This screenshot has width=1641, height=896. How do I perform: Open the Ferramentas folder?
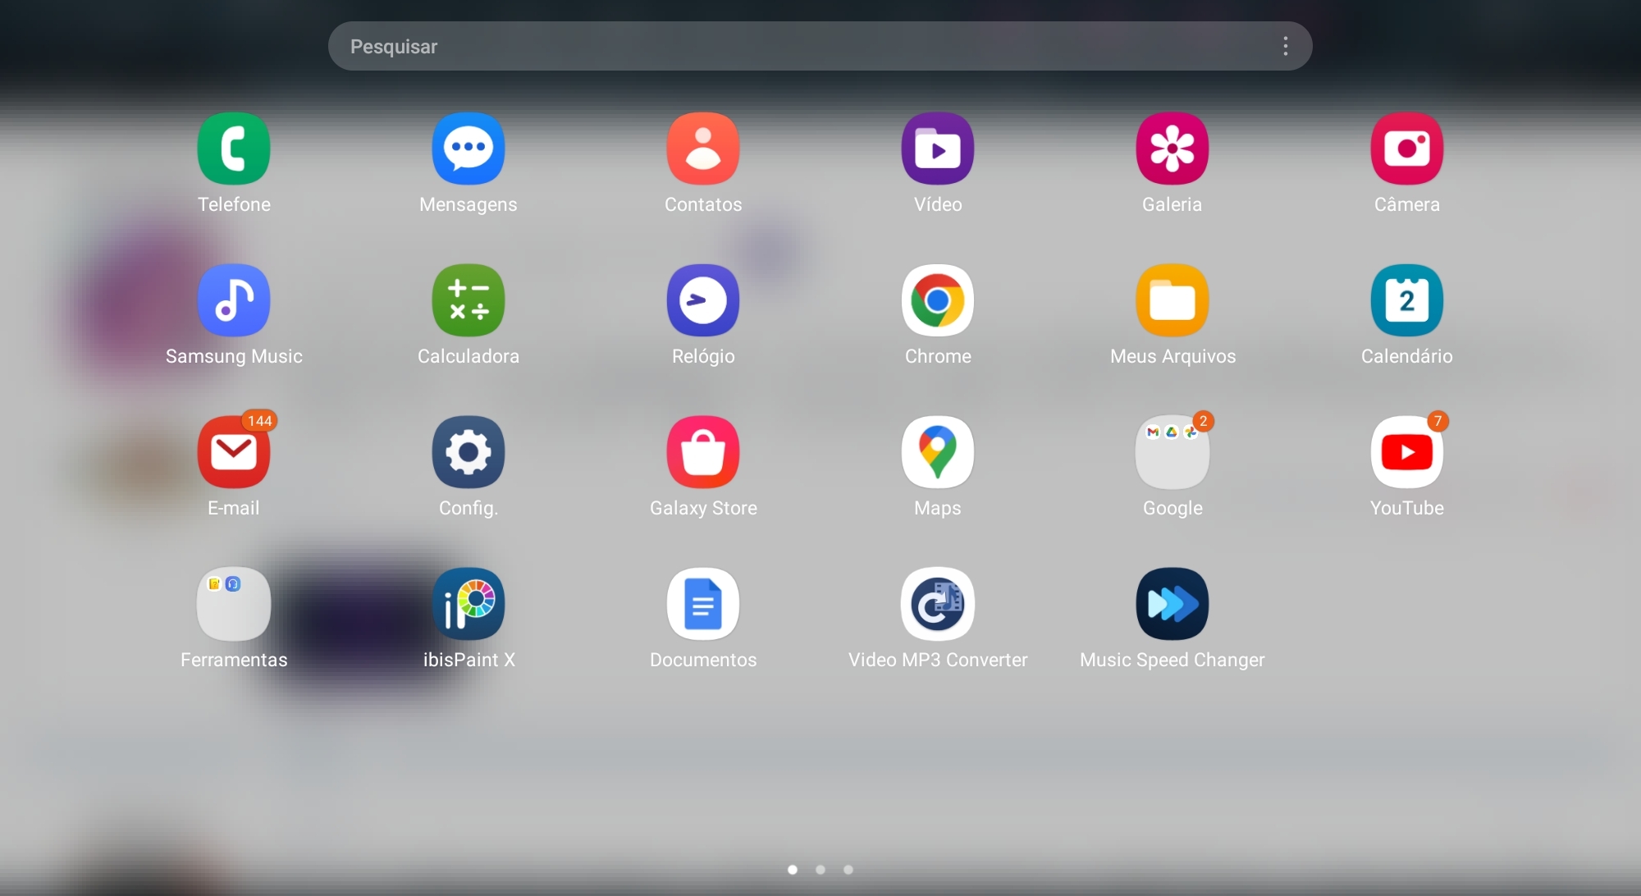[234, 604]
